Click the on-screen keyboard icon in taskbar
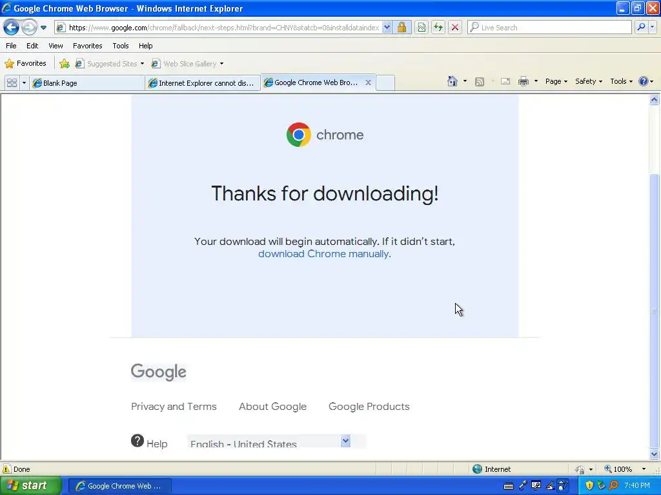The image size is (661, 495). click(x=509, y=486)
